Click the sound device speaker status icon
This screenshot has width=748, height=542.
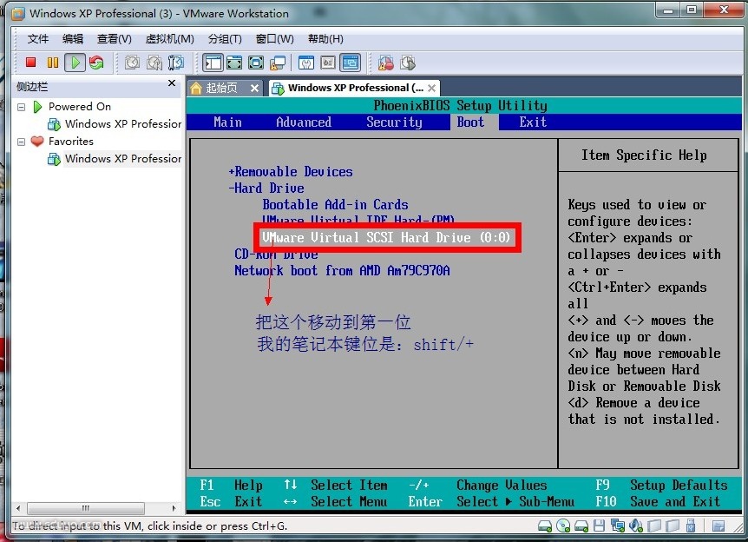(636, 526)
